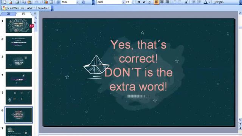Go to next slide with double-down arrow

(240, 128)
